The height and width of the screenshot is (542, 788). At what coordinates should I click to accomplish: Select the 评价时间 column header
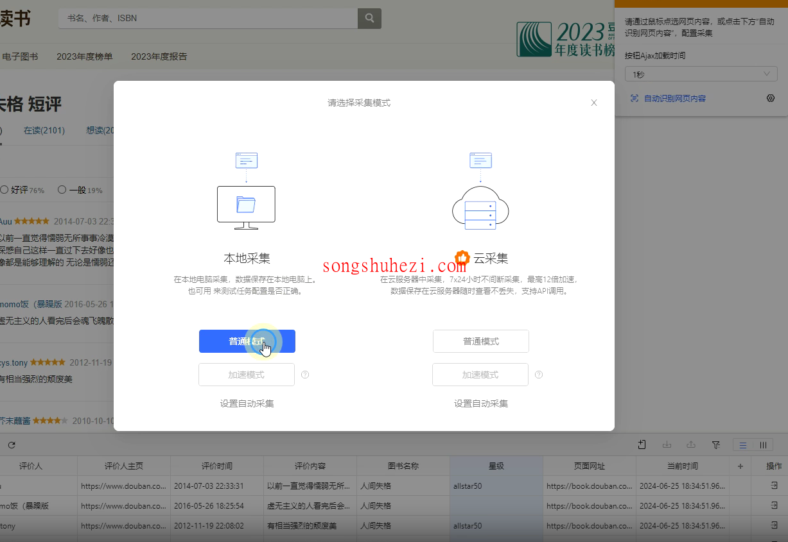pos(217,466)
